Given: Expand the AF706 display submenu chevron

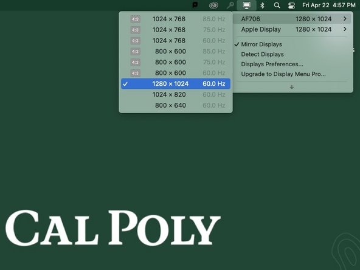Looking at the screenshot, I should tap(345, 19).
